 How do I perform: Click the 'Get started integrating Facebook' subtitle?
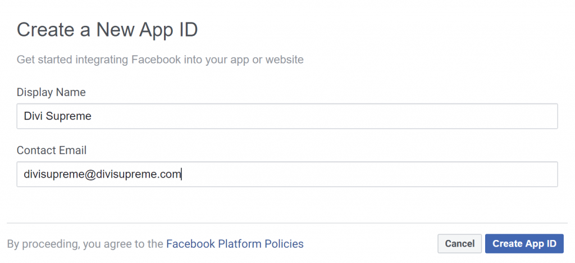pos(160,60)
